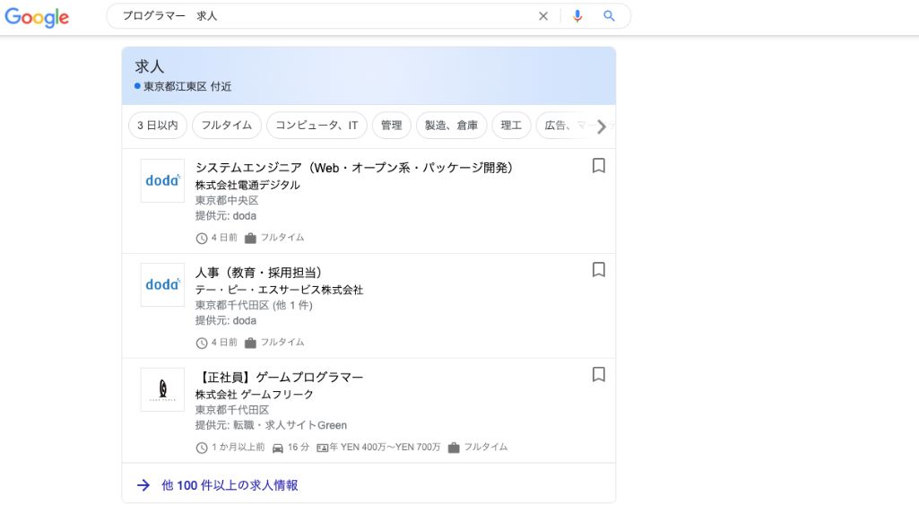Image resolution: width=919 pixels, height=505 pixels.
Task: Select the 管理 filter chip
Action: click(x=392, y=126)
